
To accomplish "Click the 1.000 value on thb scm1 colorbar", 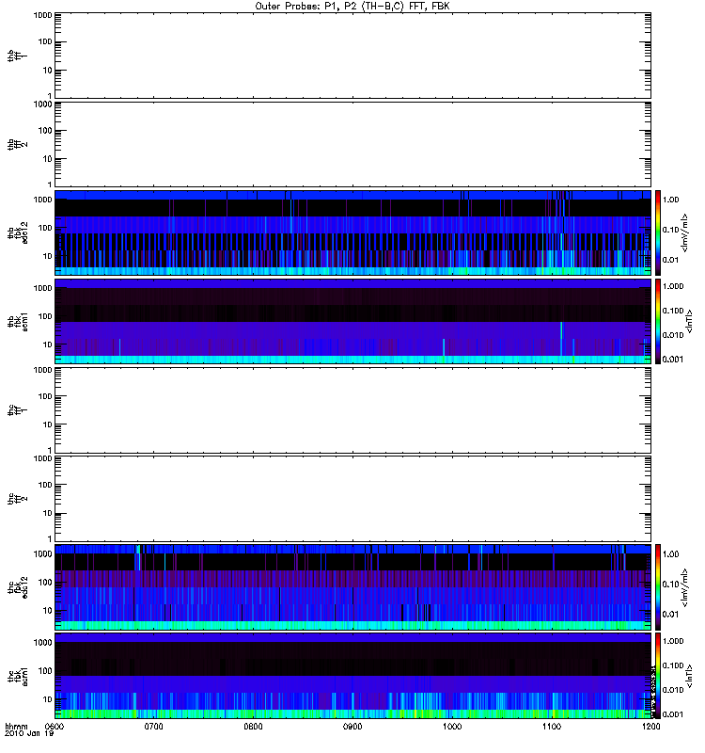I will (673, 286).
